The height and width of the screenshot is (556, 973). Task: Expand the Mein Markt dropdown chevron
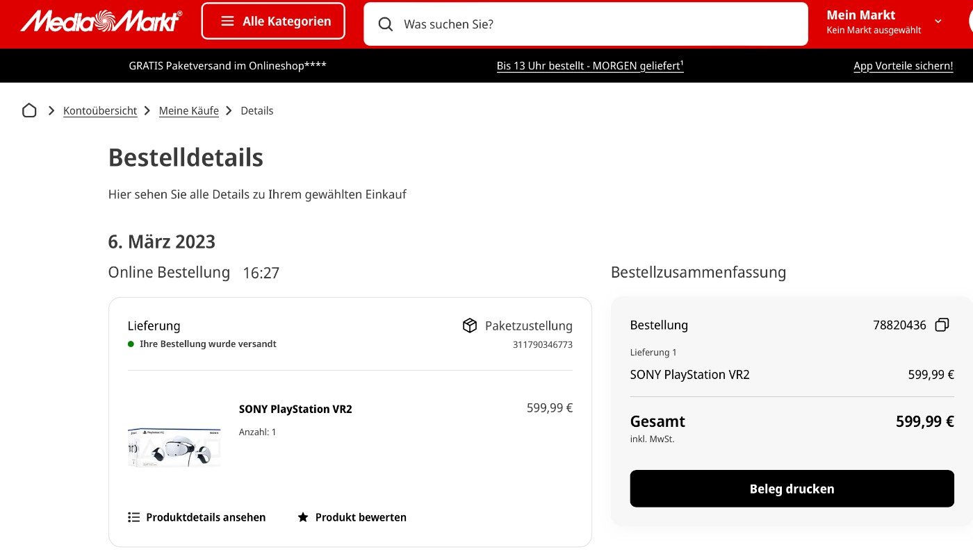(938, 22)
